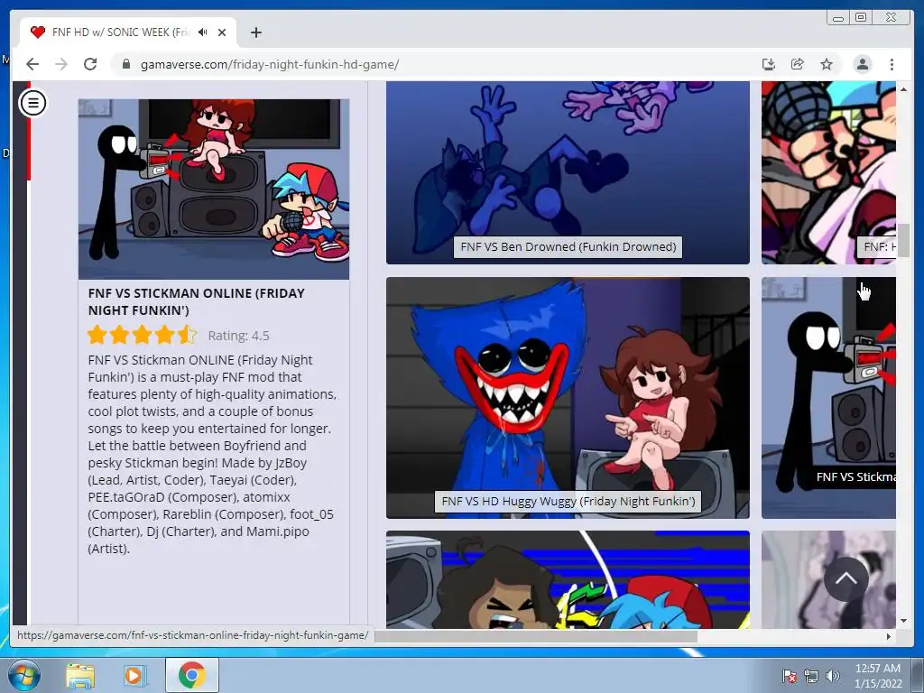Click FNF VS Stickman Online title link
The height and width of the screenshot is (693, 924).
pos(196,301)
